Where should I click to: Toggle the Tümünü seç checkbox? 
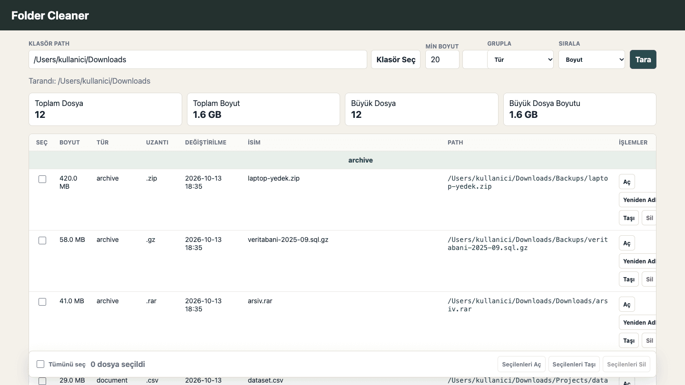40,364
